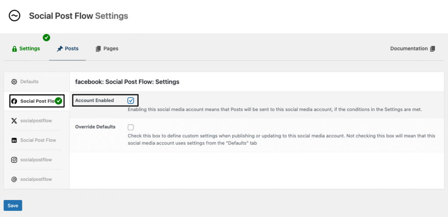448x217 pixels.
Task: Switch to the Posts tab
Action: 67,49
